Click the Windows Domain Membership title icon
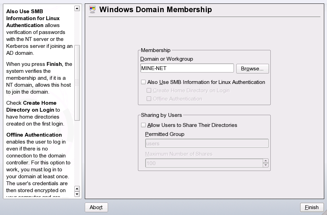Screen dimensions: 327x215 tap(92, 9)
